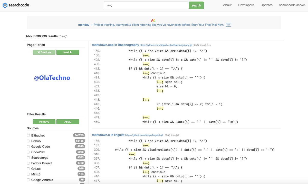308x184 pixels.
Task: Click the 14810 Google Code count badge
Action: coord(80,146)
